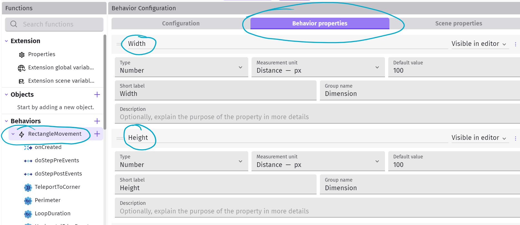520x225 pixels.
Task: Add a new behavior with plus icon
Action: [x=97, y=121]
